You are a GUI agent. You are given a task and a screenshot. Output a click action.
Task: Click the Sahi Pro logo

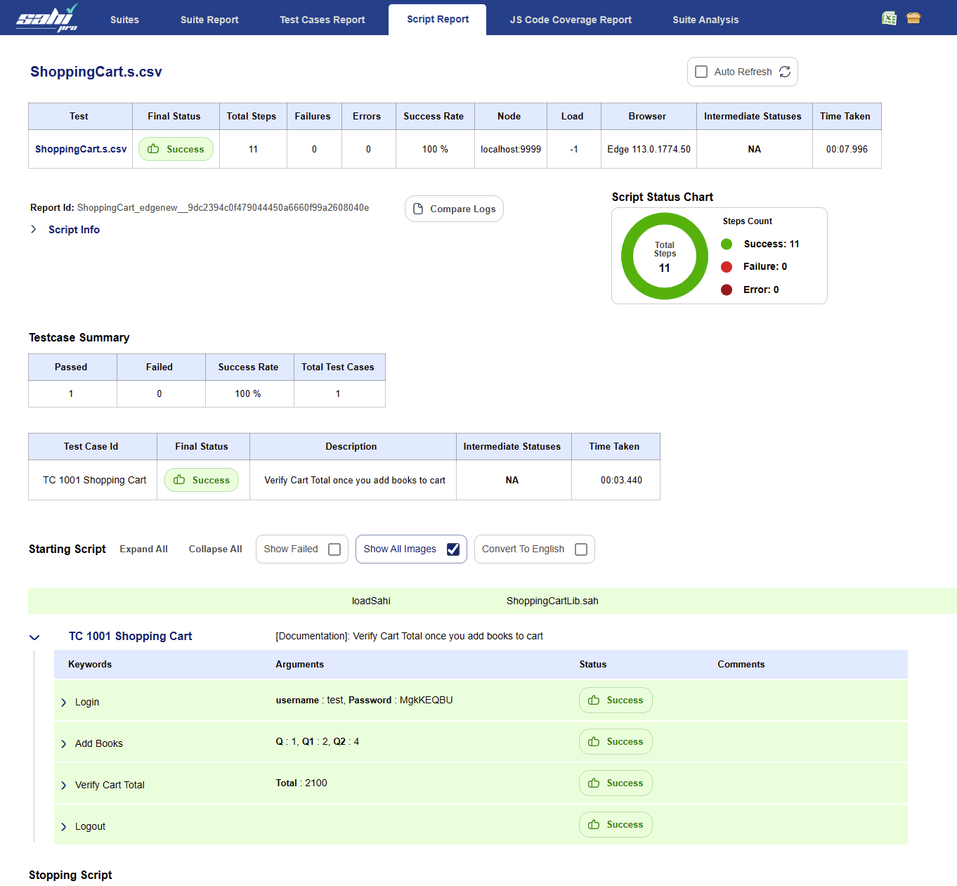pyautogui.click(x=47, y=18)
